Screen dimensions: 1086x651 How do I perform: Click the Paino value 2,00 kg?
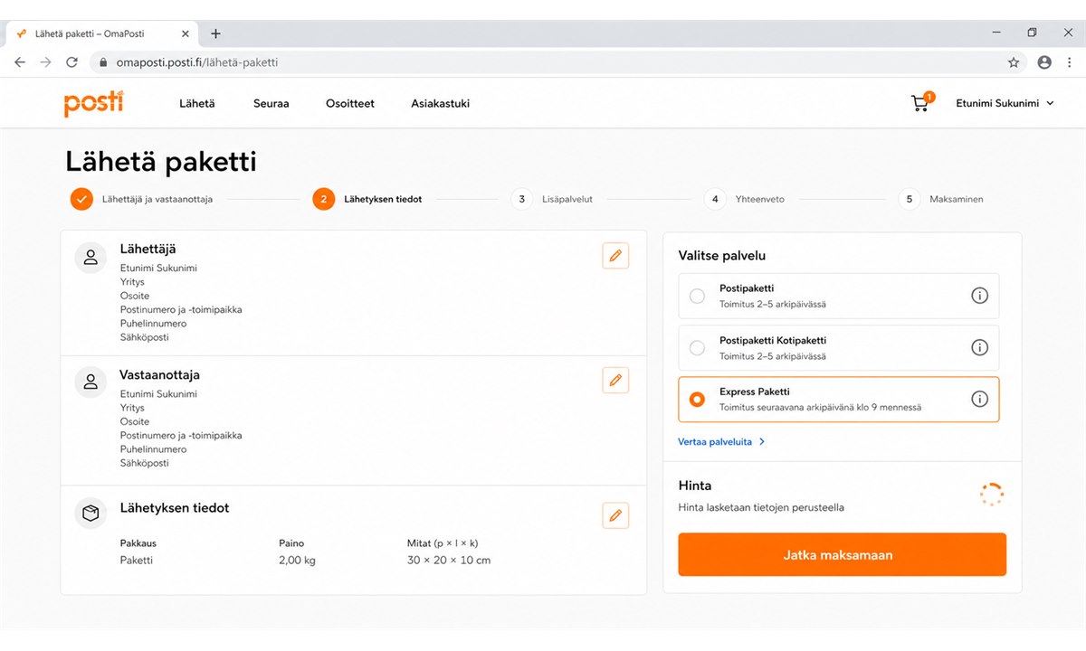(297, 561)
